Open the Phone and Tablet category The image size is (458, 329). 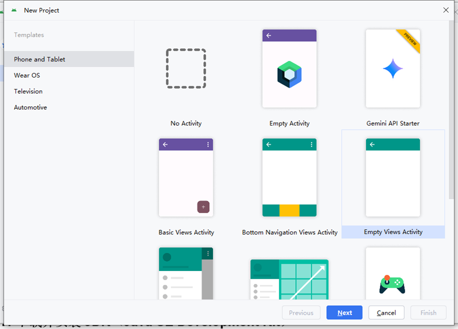point(69,59)
